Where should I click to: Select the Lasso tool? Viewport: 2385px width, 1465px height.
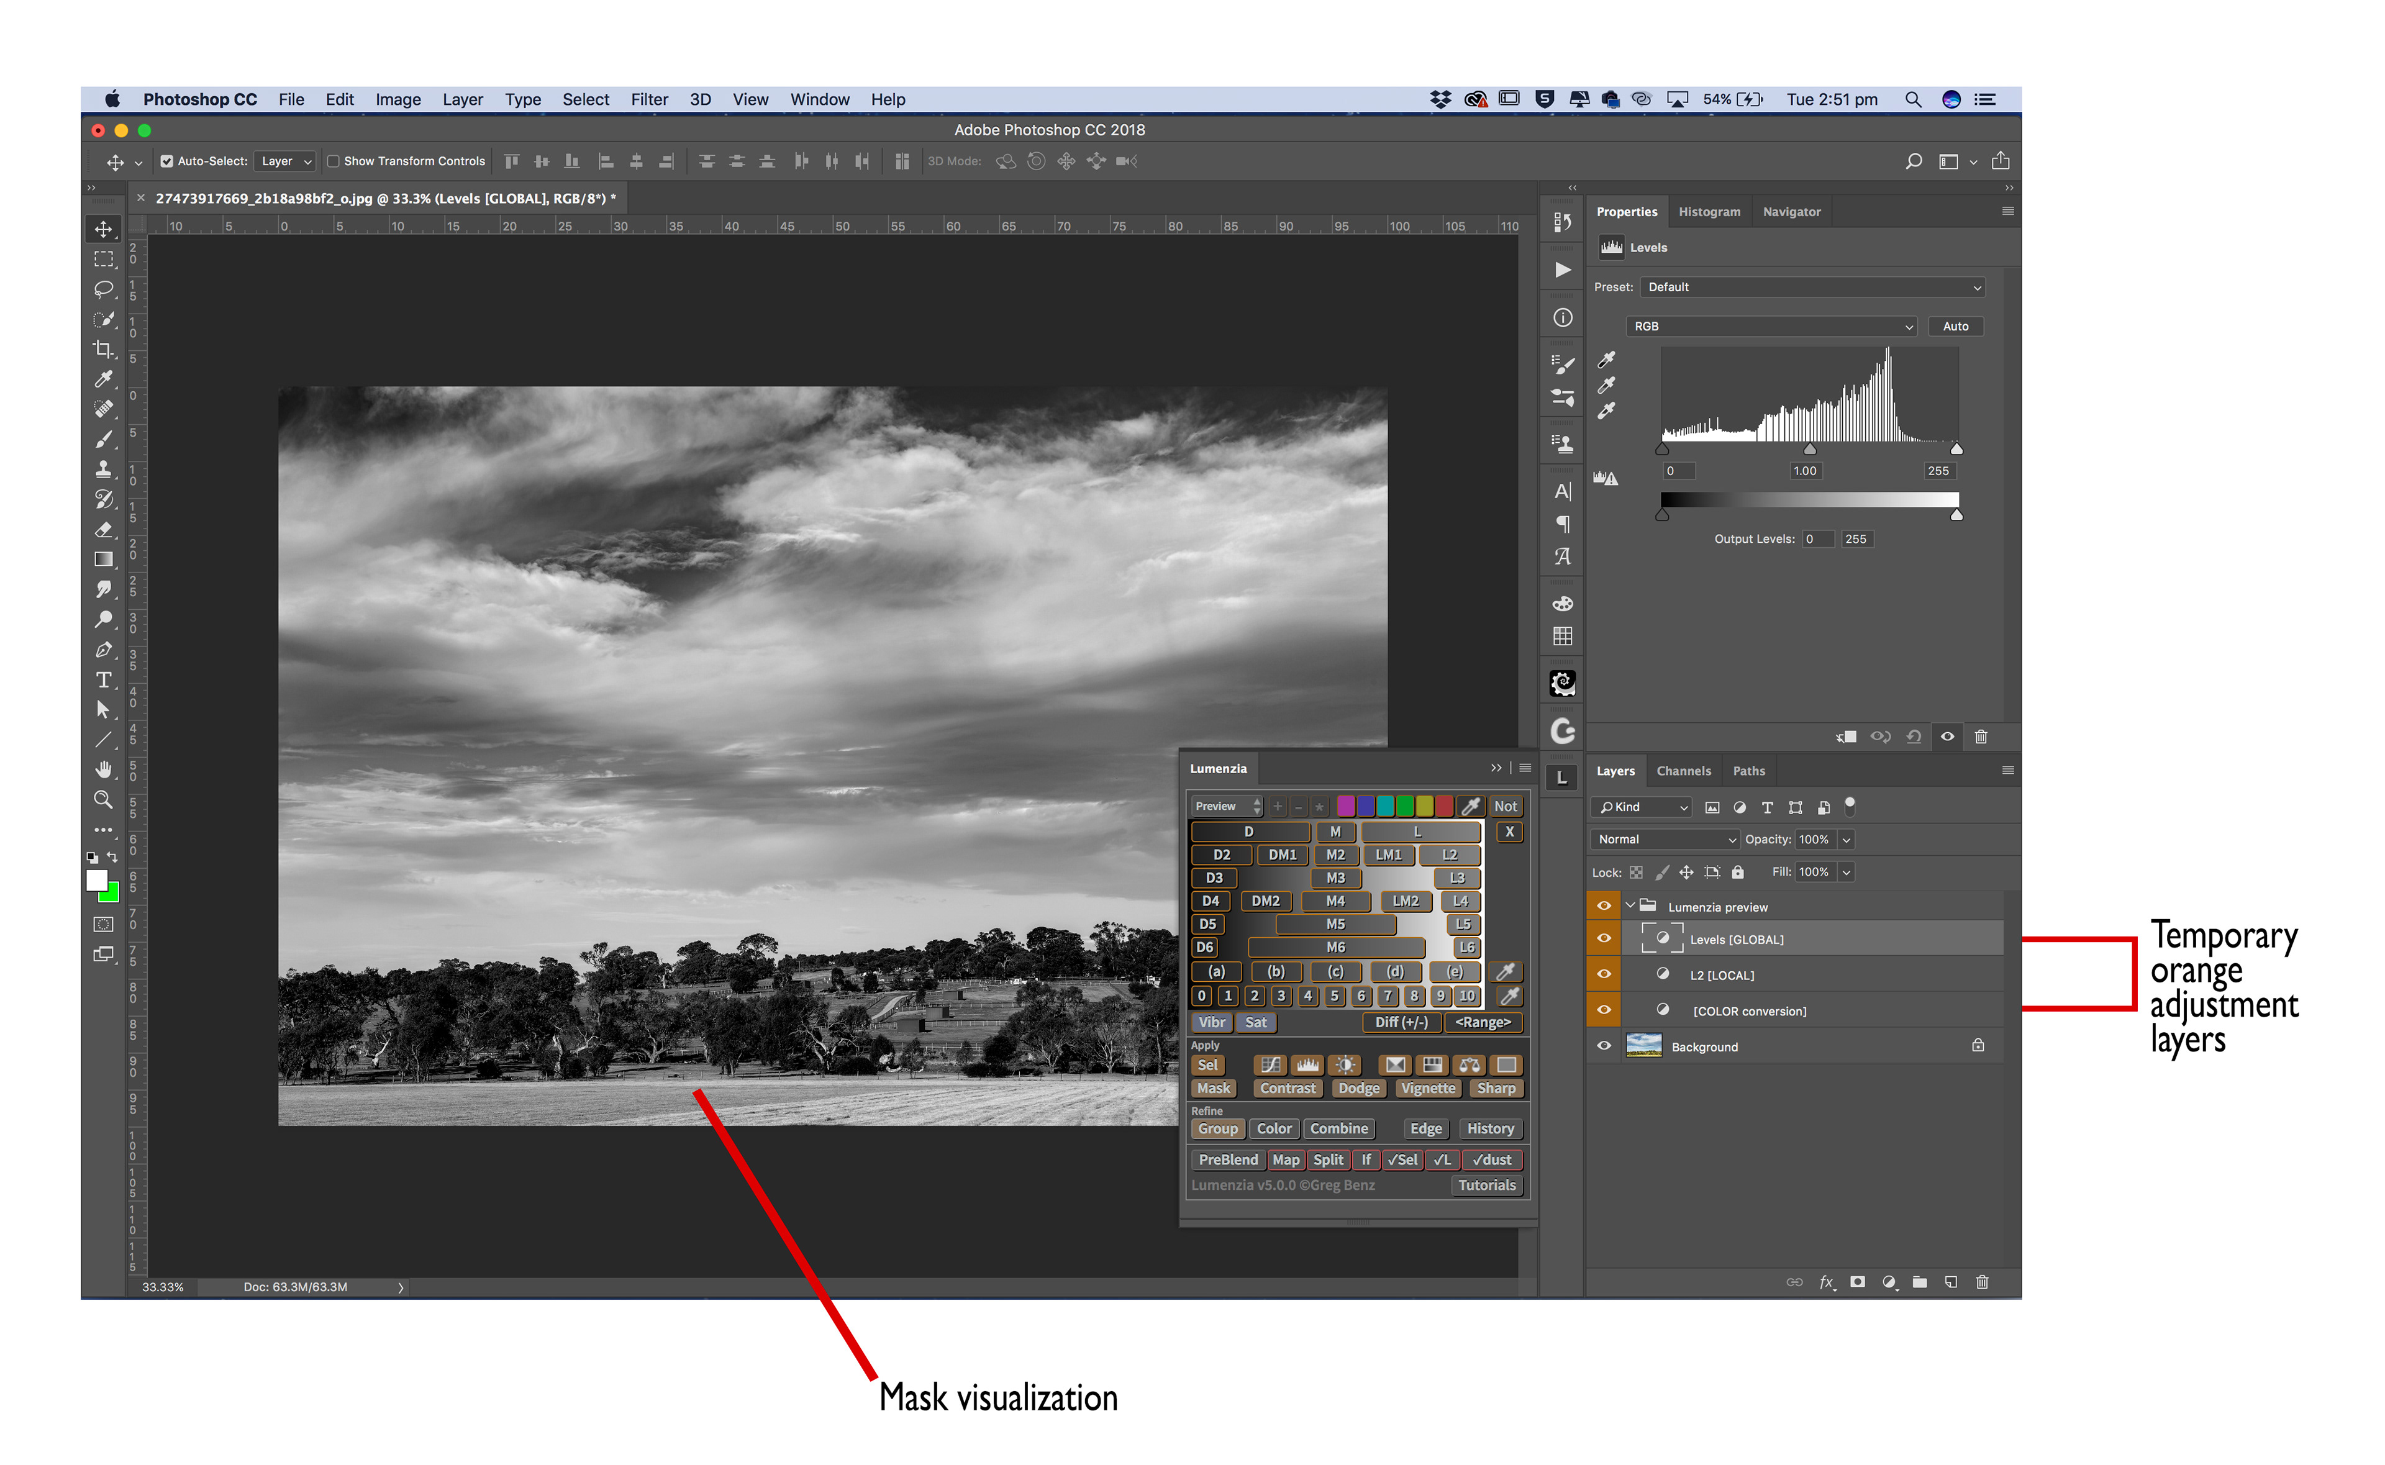point(104,289)
